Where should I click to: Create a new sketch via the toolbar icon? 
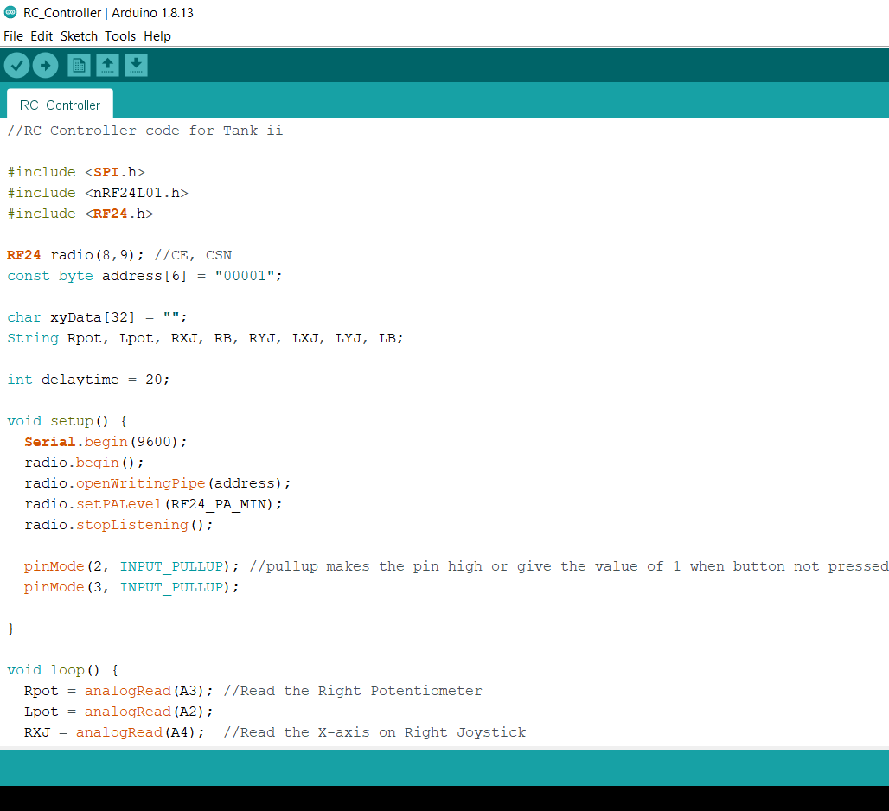point(79,65)
